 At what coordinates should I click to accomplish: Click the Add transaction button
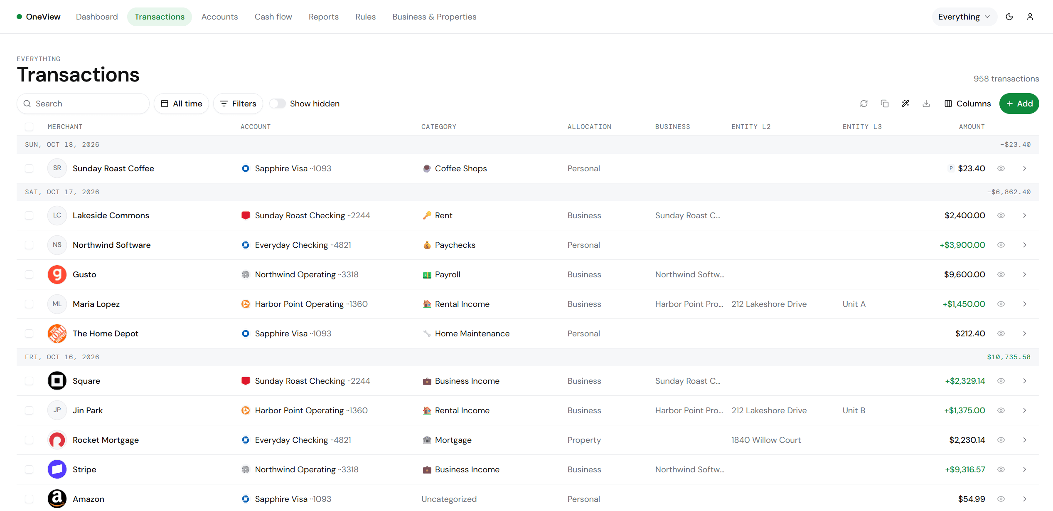[x=1019, y=104]
